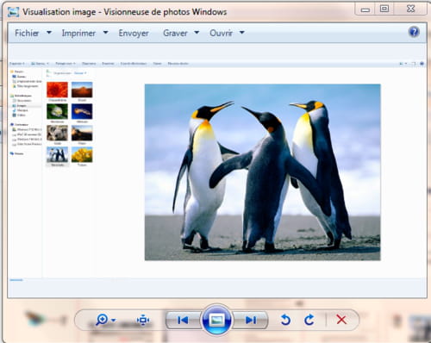Rotate the photo counterclockwise
Screen dimensions: 431x343
point(285,320)
